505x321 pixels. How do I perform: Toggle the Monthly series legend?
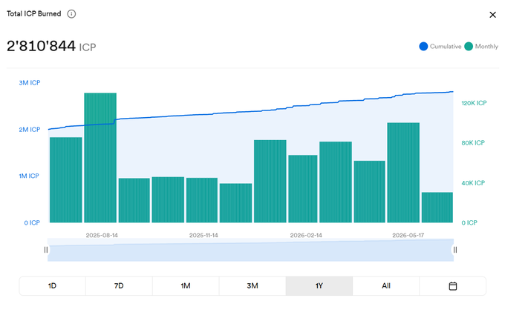[481, 46]
